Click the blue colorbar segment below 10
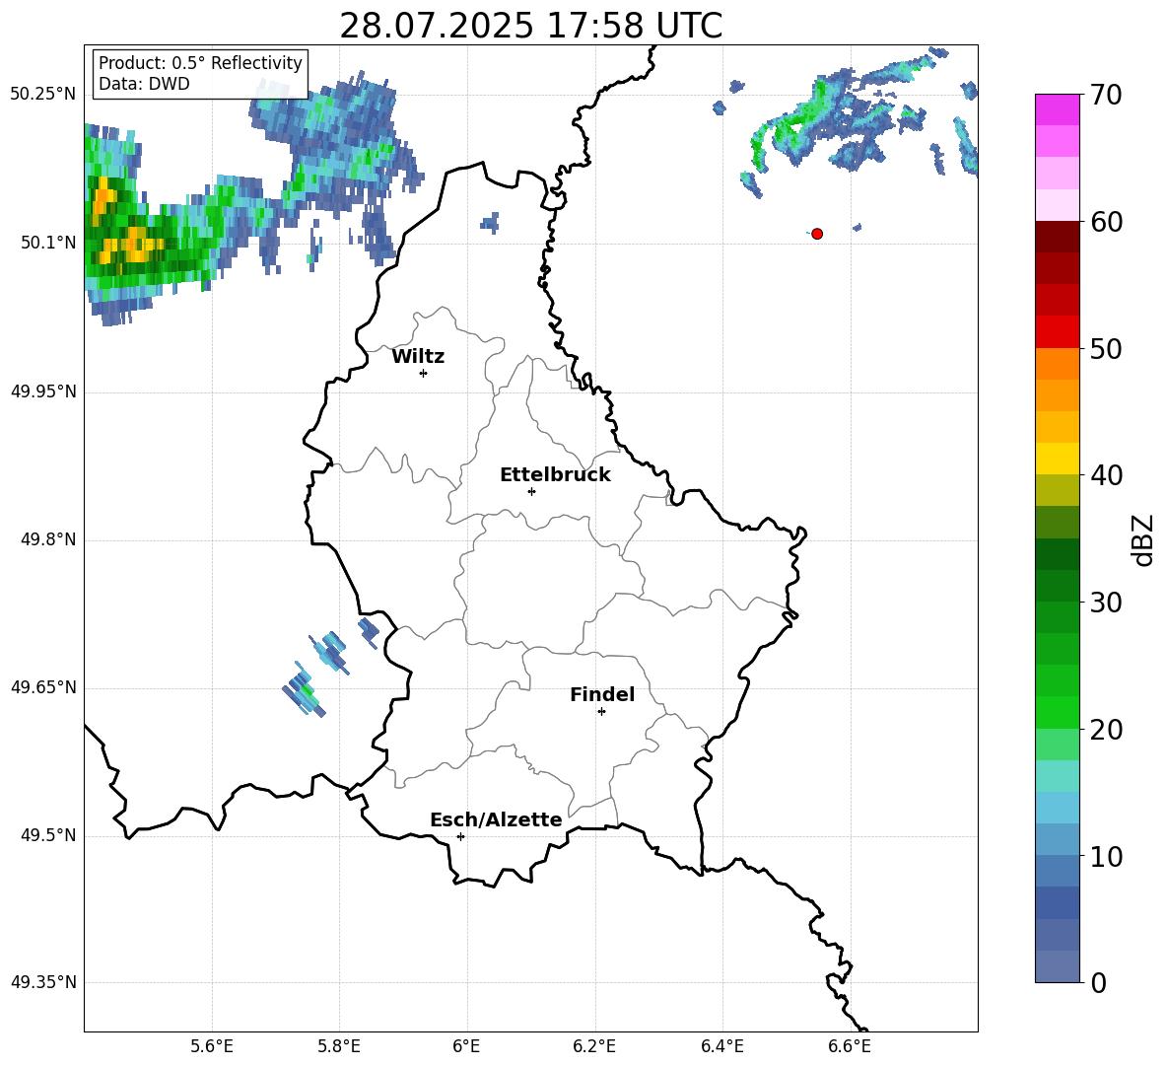 pyautogui.click(x=1058, y=872)
